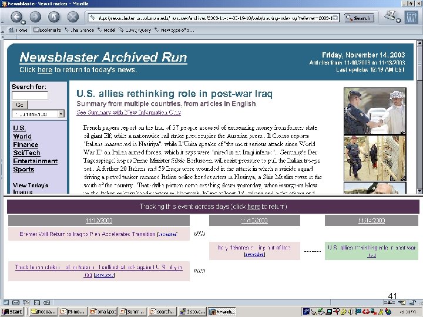Click the online/offline connection icon in status bar
The height and width of the screenshot is (317, 423).
pos(390,302)
